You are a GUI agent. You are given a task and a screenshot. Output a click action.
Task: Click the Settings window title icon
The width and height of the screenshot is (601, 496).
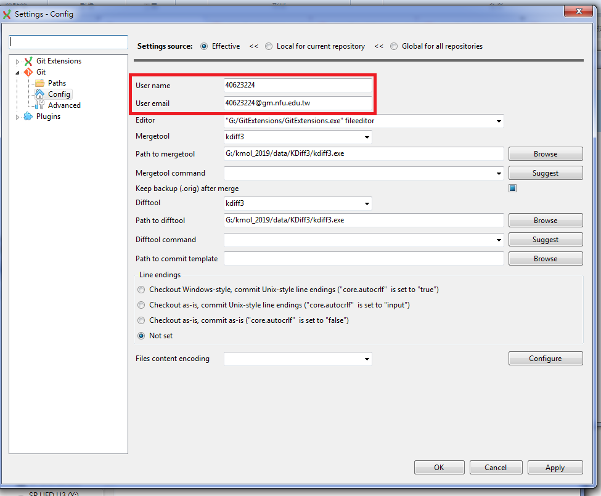click(8, 14)
